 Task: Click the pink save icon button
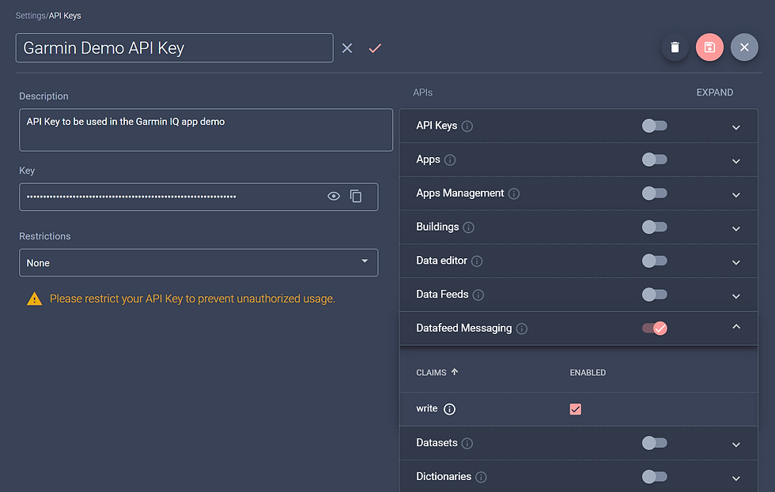click(x=709, y=47)
